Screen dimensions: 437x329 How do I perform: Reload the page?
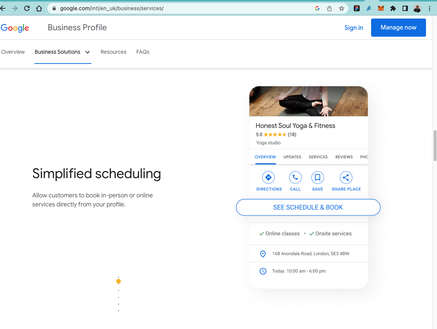pos(27,8)
